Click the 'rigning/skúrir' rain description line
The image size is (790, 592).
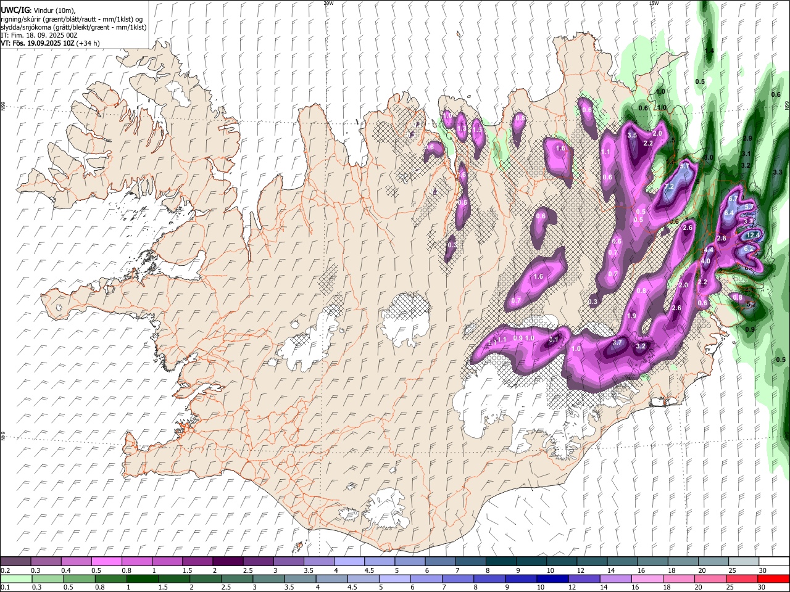(73, 19)
